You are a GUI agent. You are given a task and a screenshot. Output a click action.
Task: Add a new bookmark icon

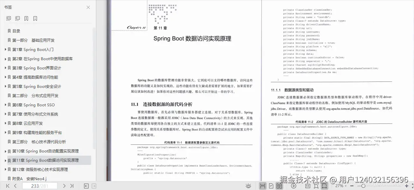[x=26, y=18]
